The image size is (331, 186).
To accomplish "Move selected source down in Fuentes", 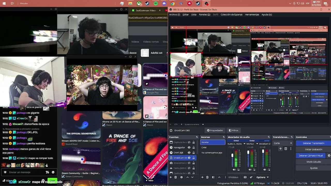I will (x=192, y=177).
